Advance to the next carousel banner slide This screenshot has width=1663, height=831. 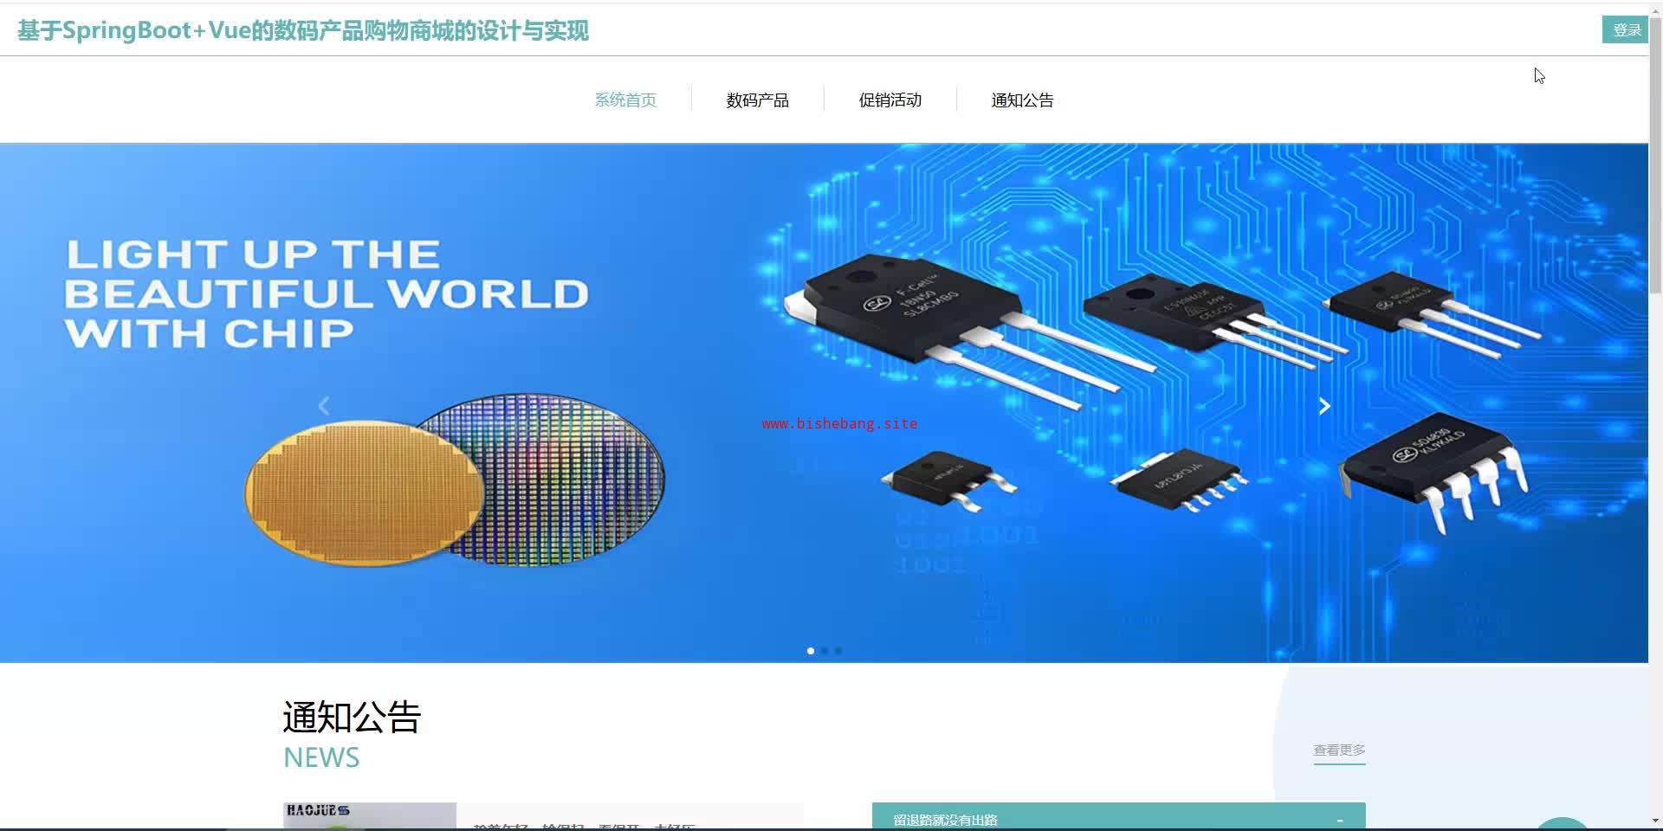(1324, 406)
